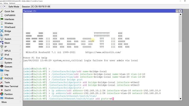Expand the Routing submenu arrow
189x106 pixels.
[x=20, y=59]
